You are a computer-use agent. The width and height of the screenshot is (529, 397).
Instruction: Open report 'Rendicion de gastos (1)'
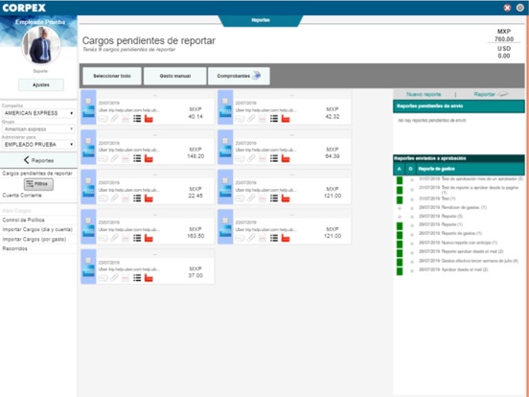coord(452,208)
